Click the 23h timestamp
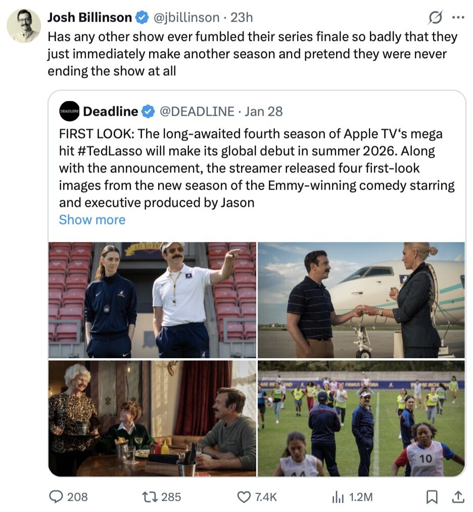The height and width of the screenshot is (512, 473). 242,17
